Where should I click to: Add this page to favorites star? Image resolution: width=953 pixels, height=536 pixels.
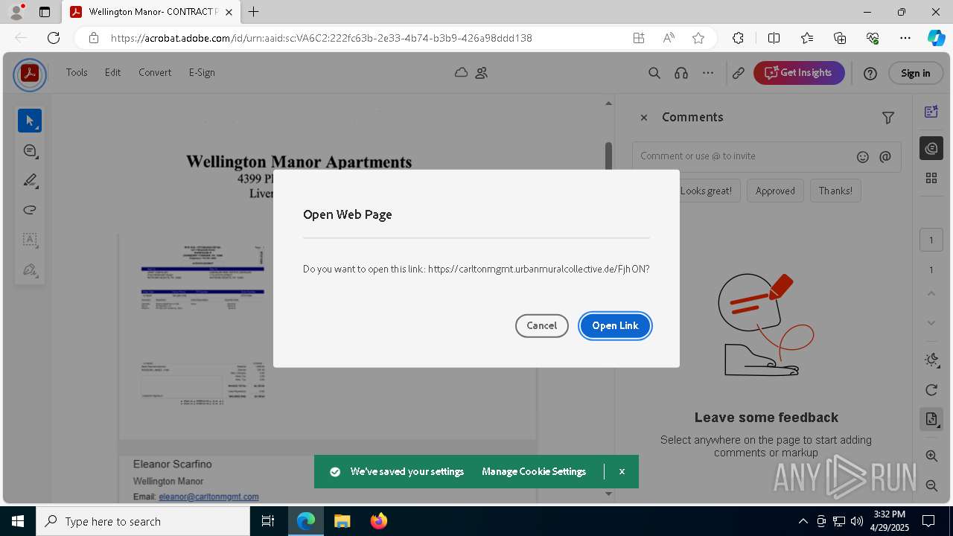698,38
